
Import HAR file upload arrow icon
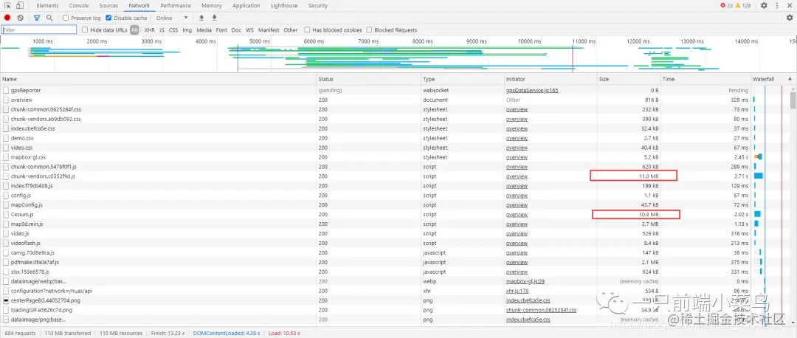click(x=201, y=18)
